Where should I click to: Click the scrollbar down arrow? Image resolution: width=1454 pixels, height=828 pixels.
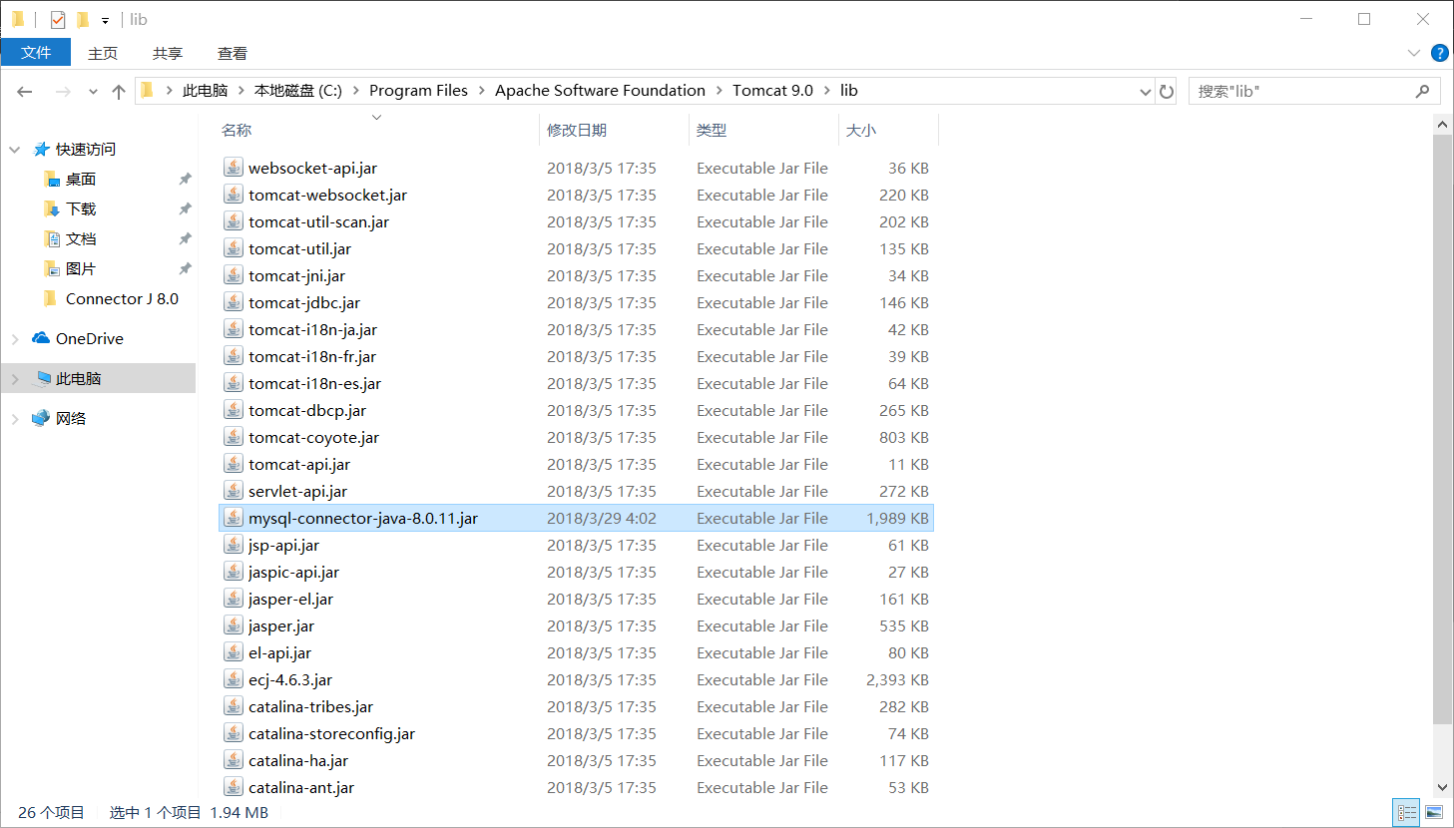pyautogui.click(x=1442, y=787)
